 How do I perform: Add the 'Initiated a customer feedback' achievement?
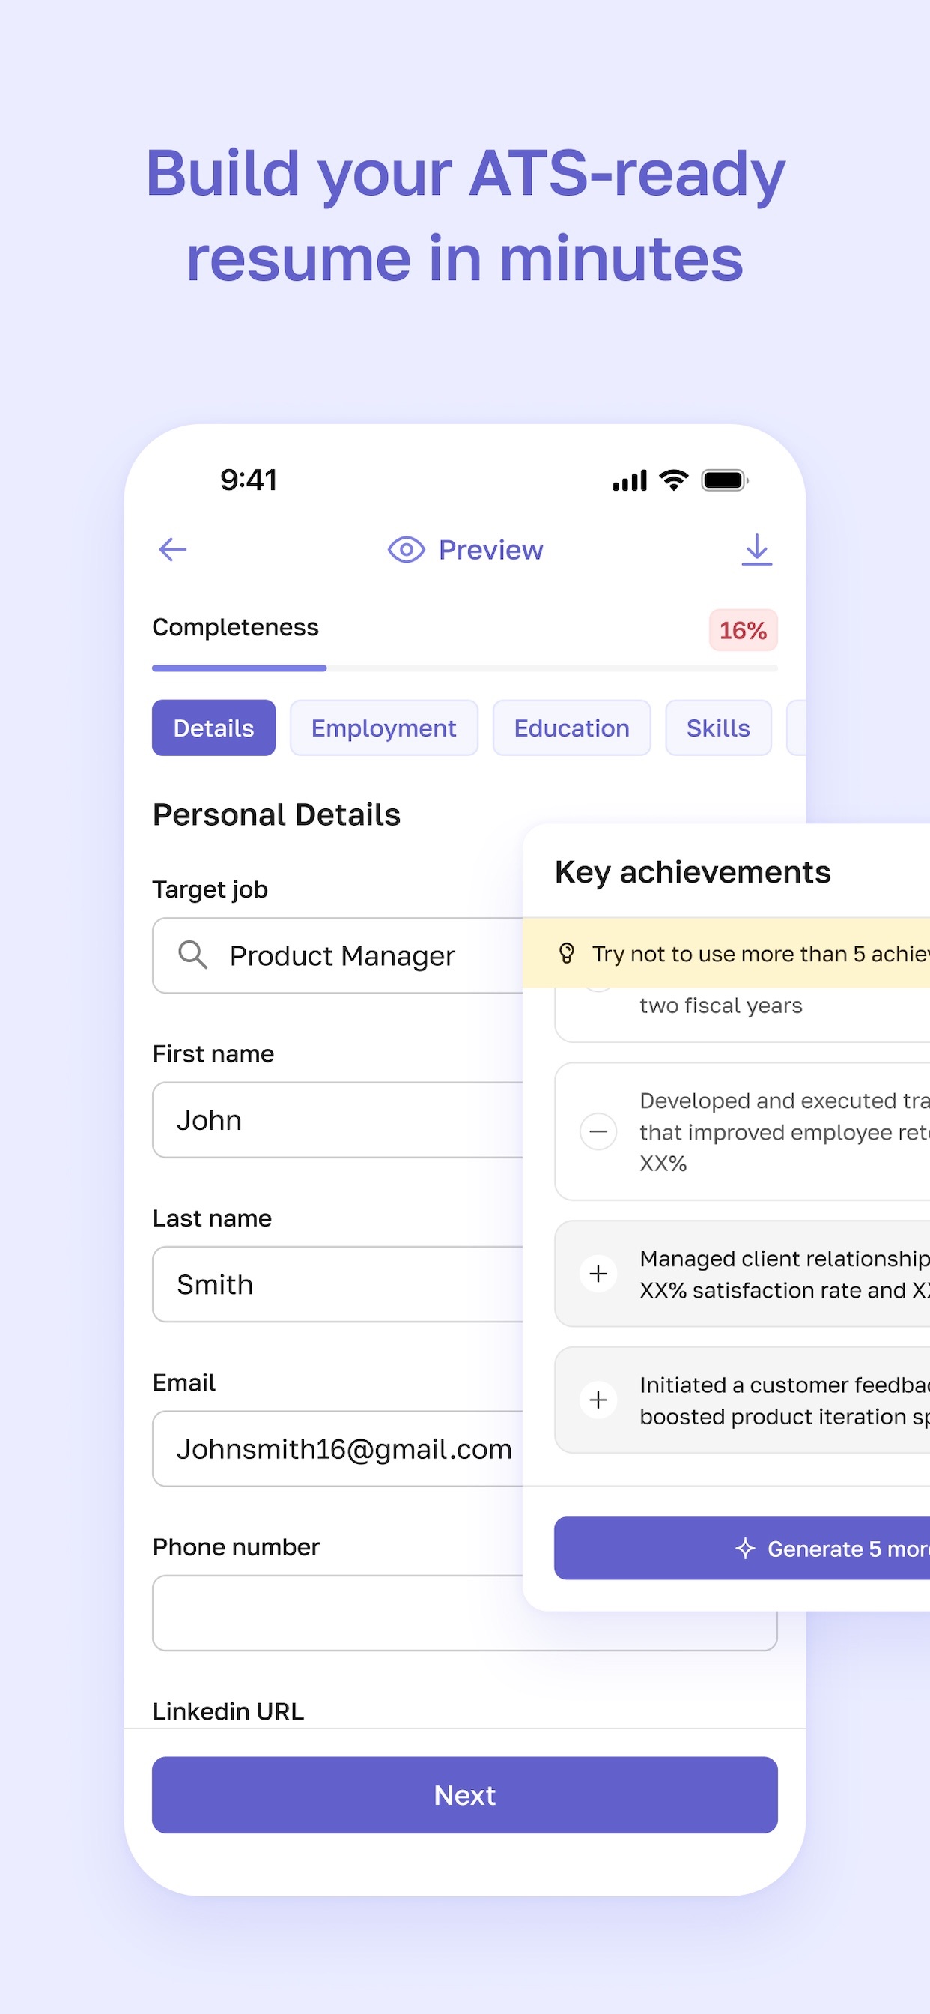pyautogui.click(x=598, y=1400)
